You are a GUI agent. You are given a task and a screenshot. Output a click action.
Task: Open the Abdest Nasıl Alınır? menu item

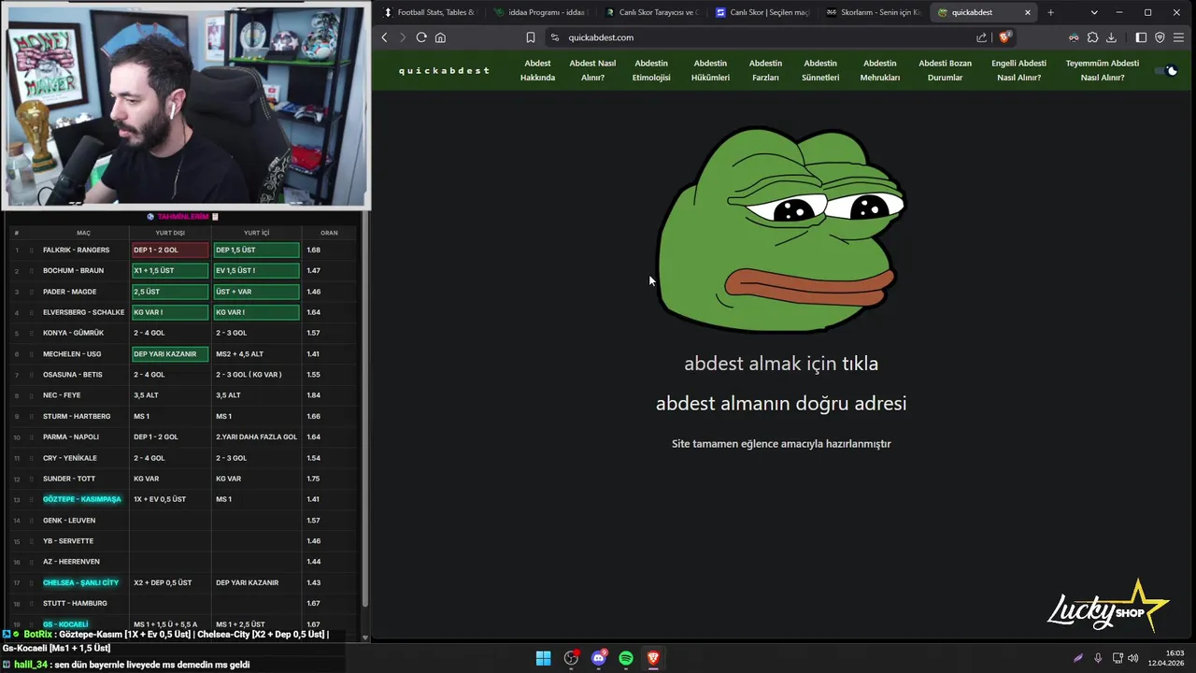tap(592, 70)
